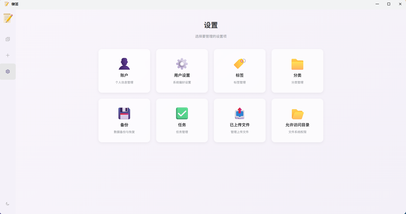
Task: Close the 便签 window
Action: tap(400, 4)
